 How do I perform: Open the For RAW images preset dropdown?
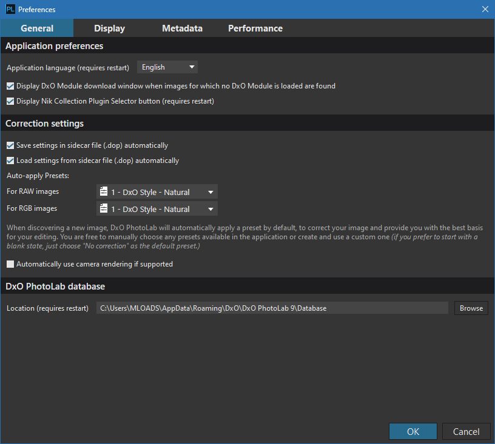157,192
